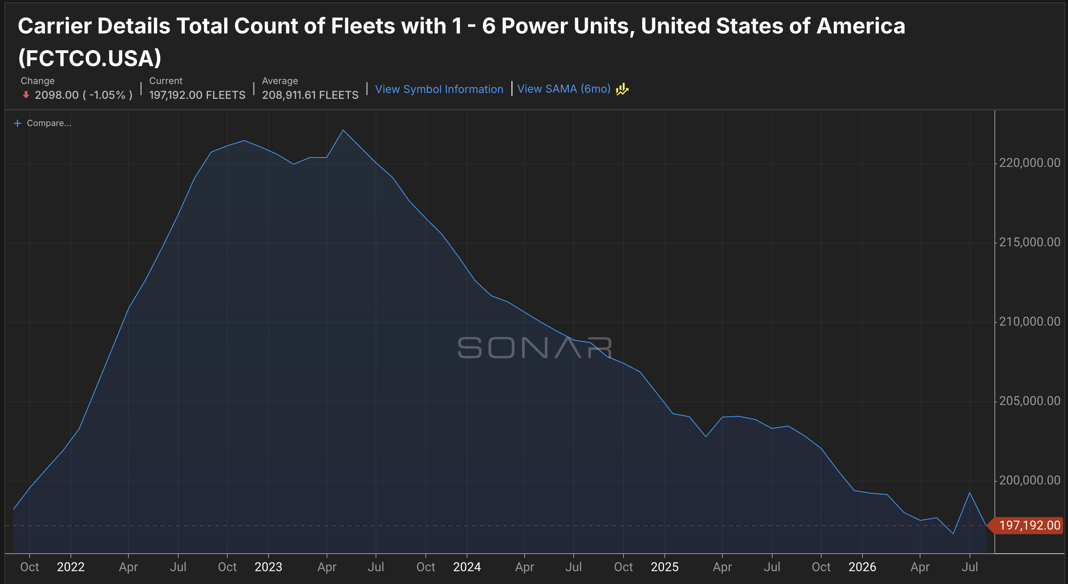
Task: Click the chart title FCTCO.USA
Action: (90, 58)
